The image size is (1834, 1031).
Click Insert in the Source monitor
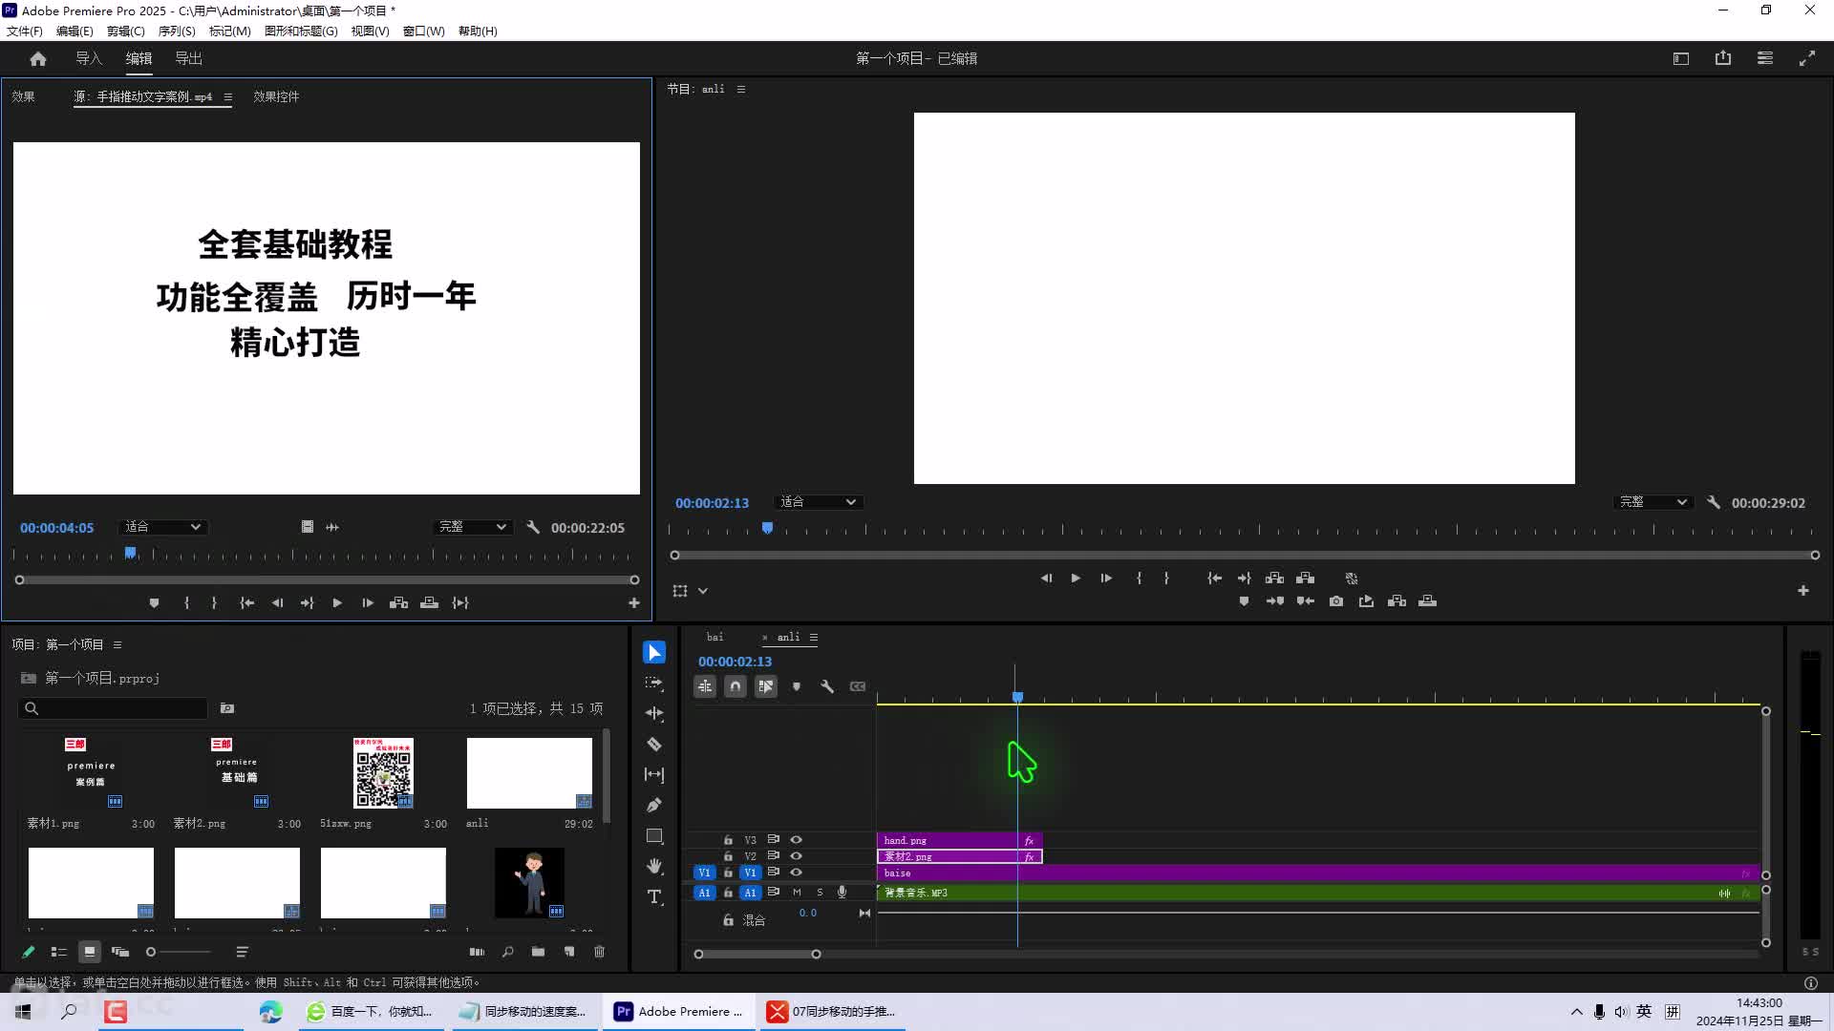pos(399,603)
